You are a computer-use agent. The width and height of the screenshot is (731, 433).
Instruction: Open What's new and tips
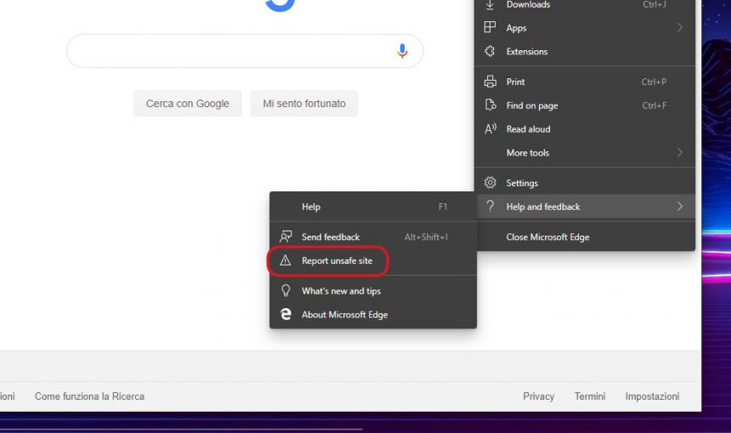(373, 291)
